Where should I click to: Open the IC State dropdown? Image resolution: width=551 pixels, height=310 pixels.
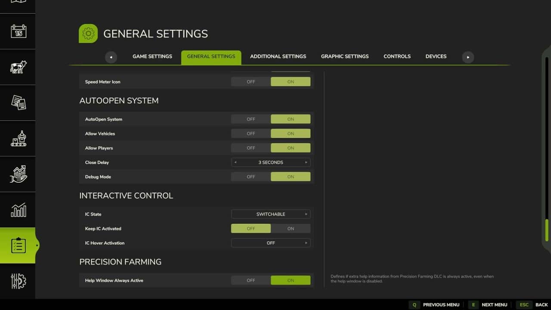270,214
